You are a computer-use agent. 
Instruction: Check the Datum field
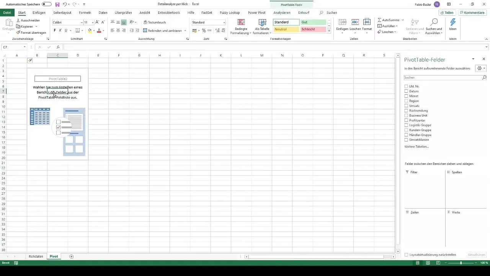pyautogui.click(x=406, y=91)
